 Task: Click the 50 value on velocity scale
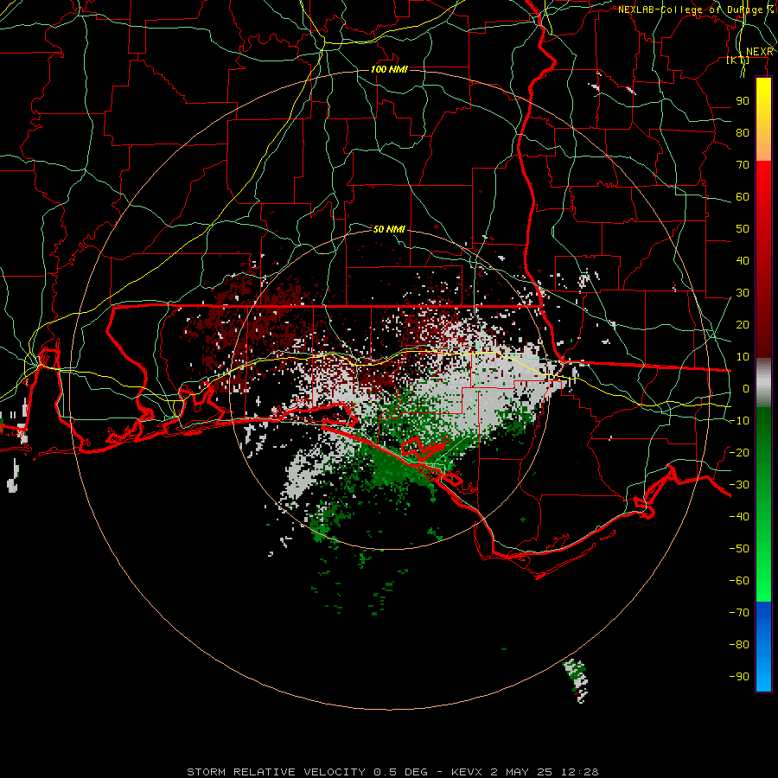743,229
